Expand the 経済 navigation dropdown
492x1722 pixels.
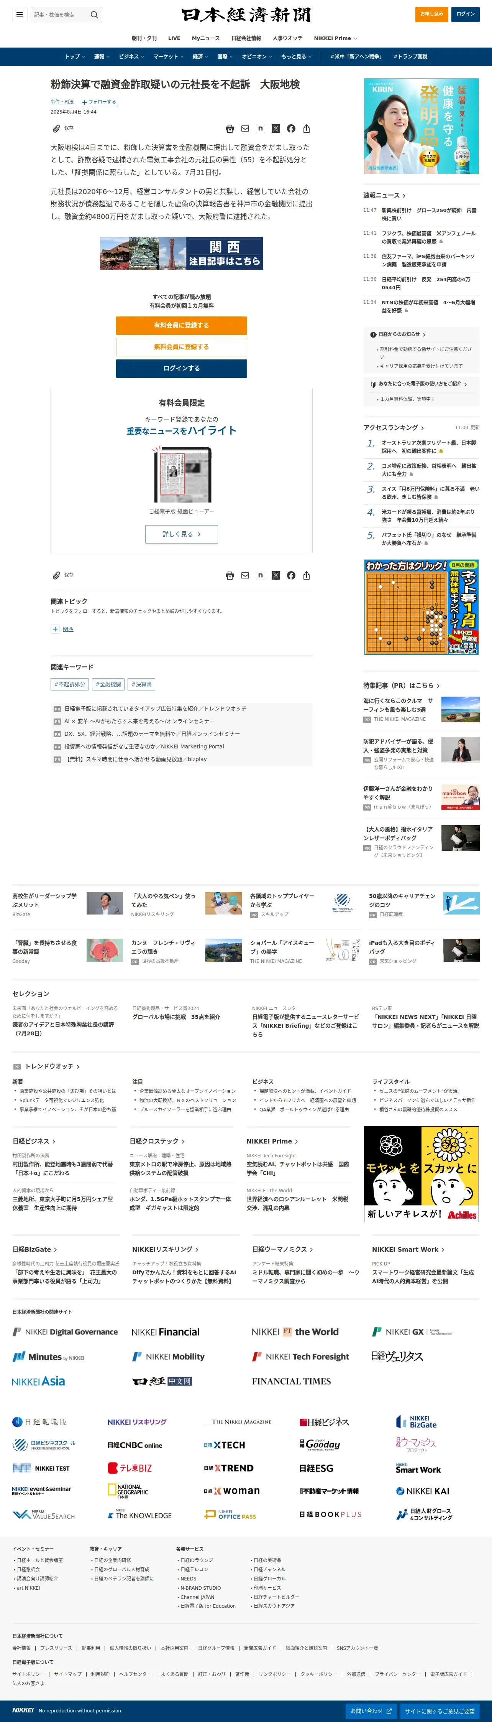coord(200,57)
